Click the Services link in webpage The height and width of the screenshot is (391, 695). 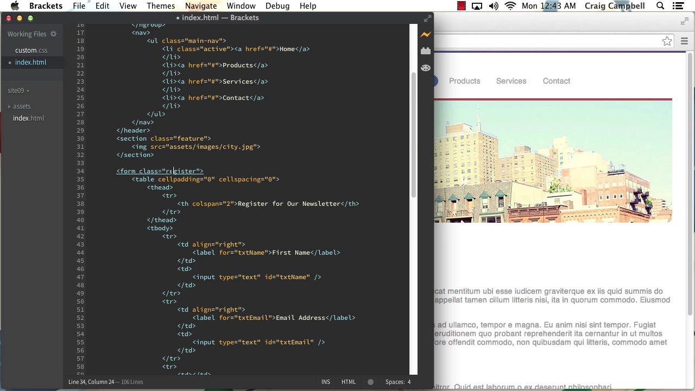(511, 81)
